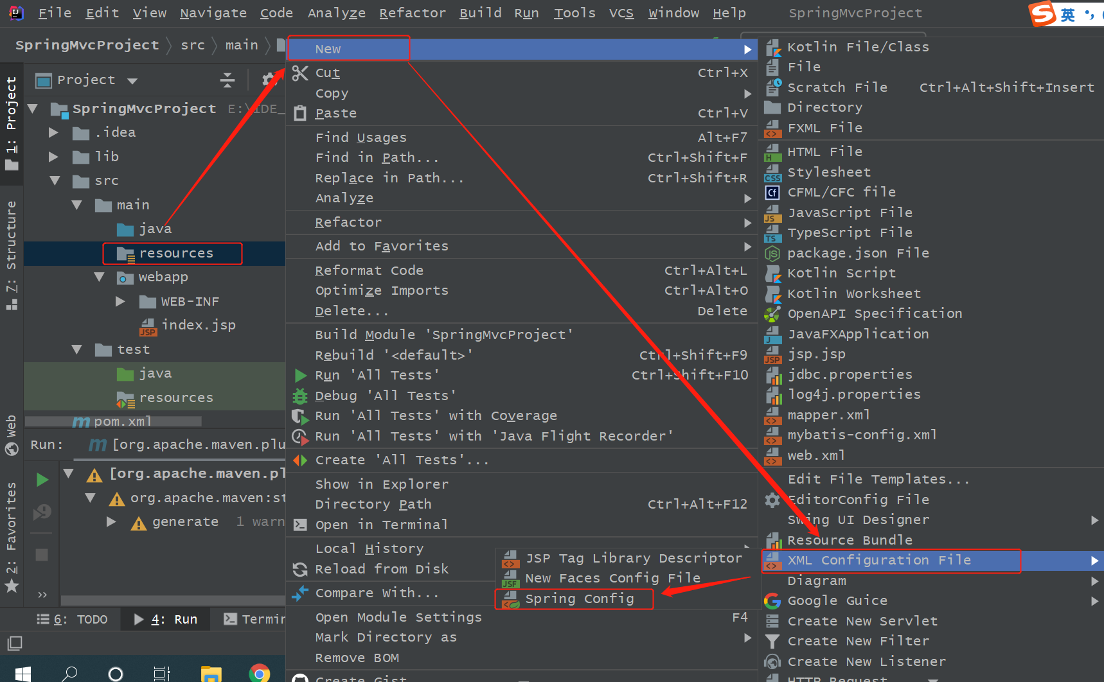
Task: Click the Compare With arrows icon
Action: [x=300, y=593]
